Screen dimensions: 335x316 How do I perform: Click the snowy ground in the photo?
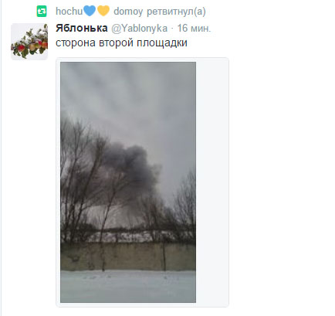128,287
